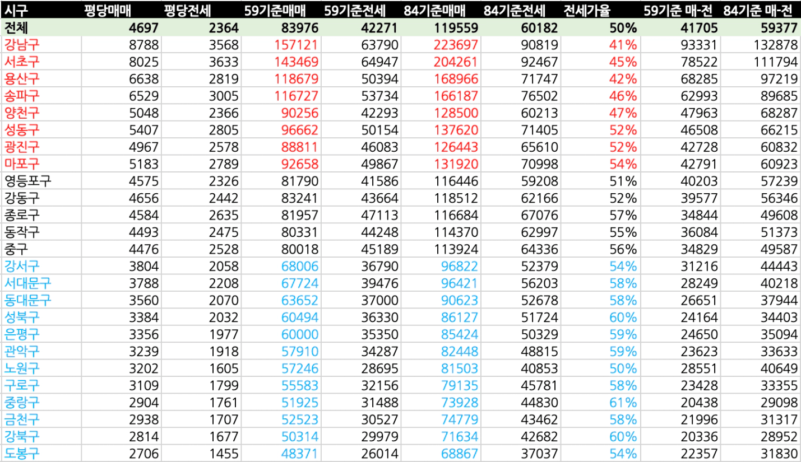The image size is (801, 462).
Task: Select the 전세가율 column header
Action: (587, 10)
